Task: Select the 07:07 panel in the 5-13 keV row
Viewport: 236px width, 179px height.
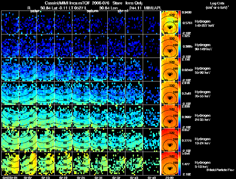Action: click(x=28, y=163)
